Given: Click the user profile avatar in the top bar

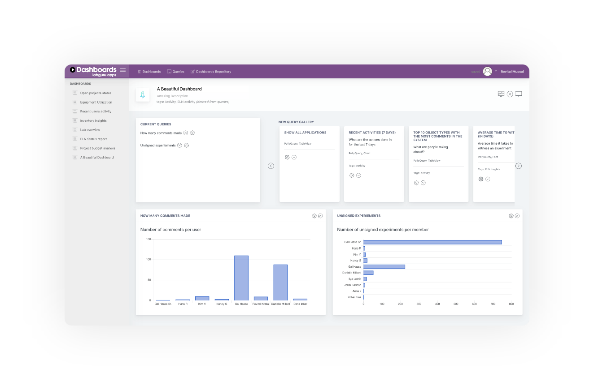Looking at the screenshot, I should pyautogui.click(x=487, y=71).
